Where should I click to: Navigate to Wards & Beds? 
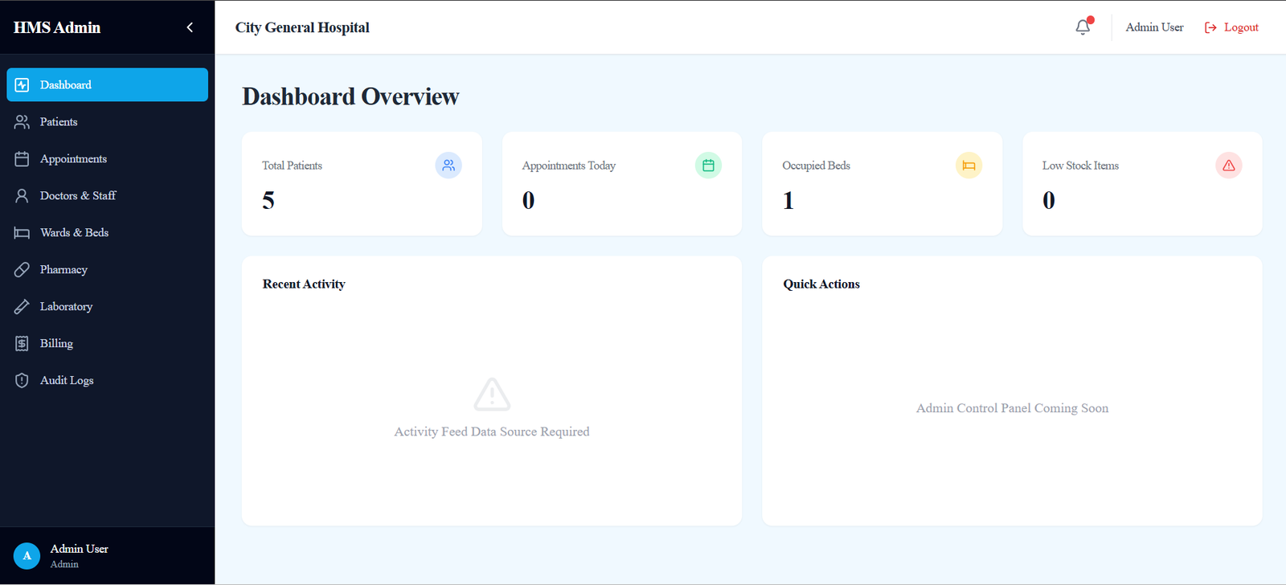tap(107, 232)
